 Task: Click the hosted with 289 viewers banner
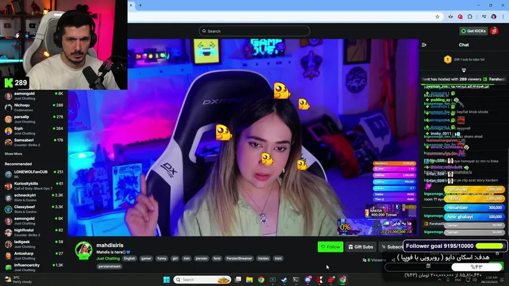[464, 79]
